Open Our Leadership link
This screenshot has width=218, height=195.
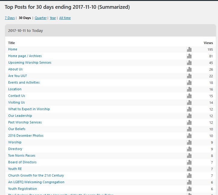(x=20, y=116)
